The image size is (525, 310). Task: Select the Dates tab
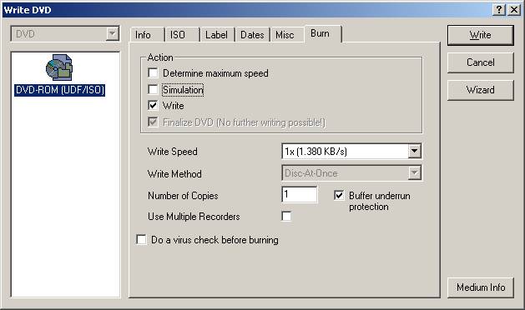[252, 35]
